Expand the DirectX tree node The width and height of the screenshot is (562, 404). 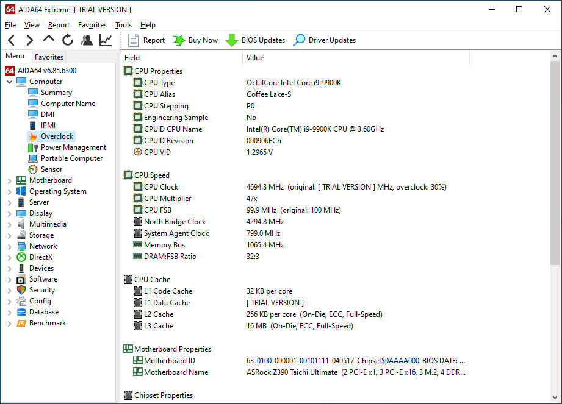[9, 258]
